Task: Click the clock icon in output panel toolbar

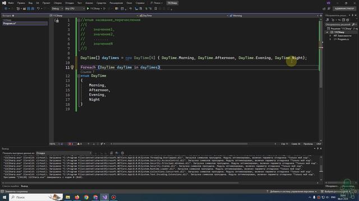Action: tap(122, 153)
